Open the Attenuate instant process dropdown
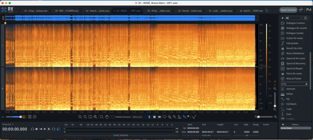The width and height of the screenshot is (313, 140). (139, 117)
